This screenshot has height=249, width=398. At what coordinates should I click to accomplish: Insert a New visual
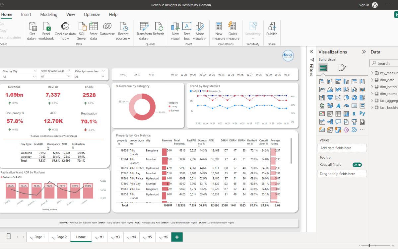(x=175, y=31)
